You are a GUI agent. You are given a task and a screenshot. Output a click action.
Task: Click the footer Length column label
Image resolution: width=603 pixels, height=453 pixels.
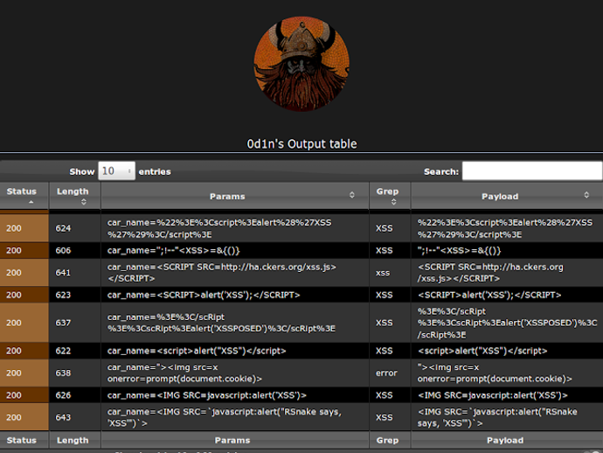pos(73,440)
